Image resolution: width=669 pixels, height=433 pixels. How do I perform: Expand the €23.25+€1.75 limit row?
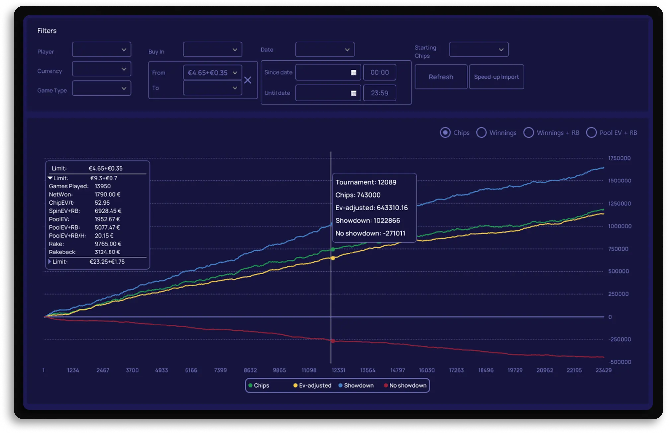point(50,262)
